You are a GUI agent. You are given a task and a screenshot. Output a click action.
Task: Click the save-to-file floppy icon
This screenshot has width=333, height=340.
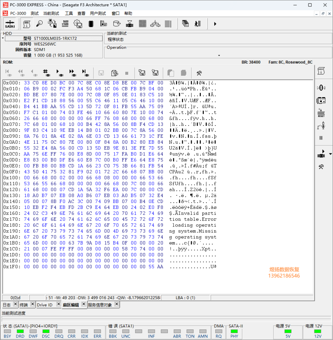point(155,72)
